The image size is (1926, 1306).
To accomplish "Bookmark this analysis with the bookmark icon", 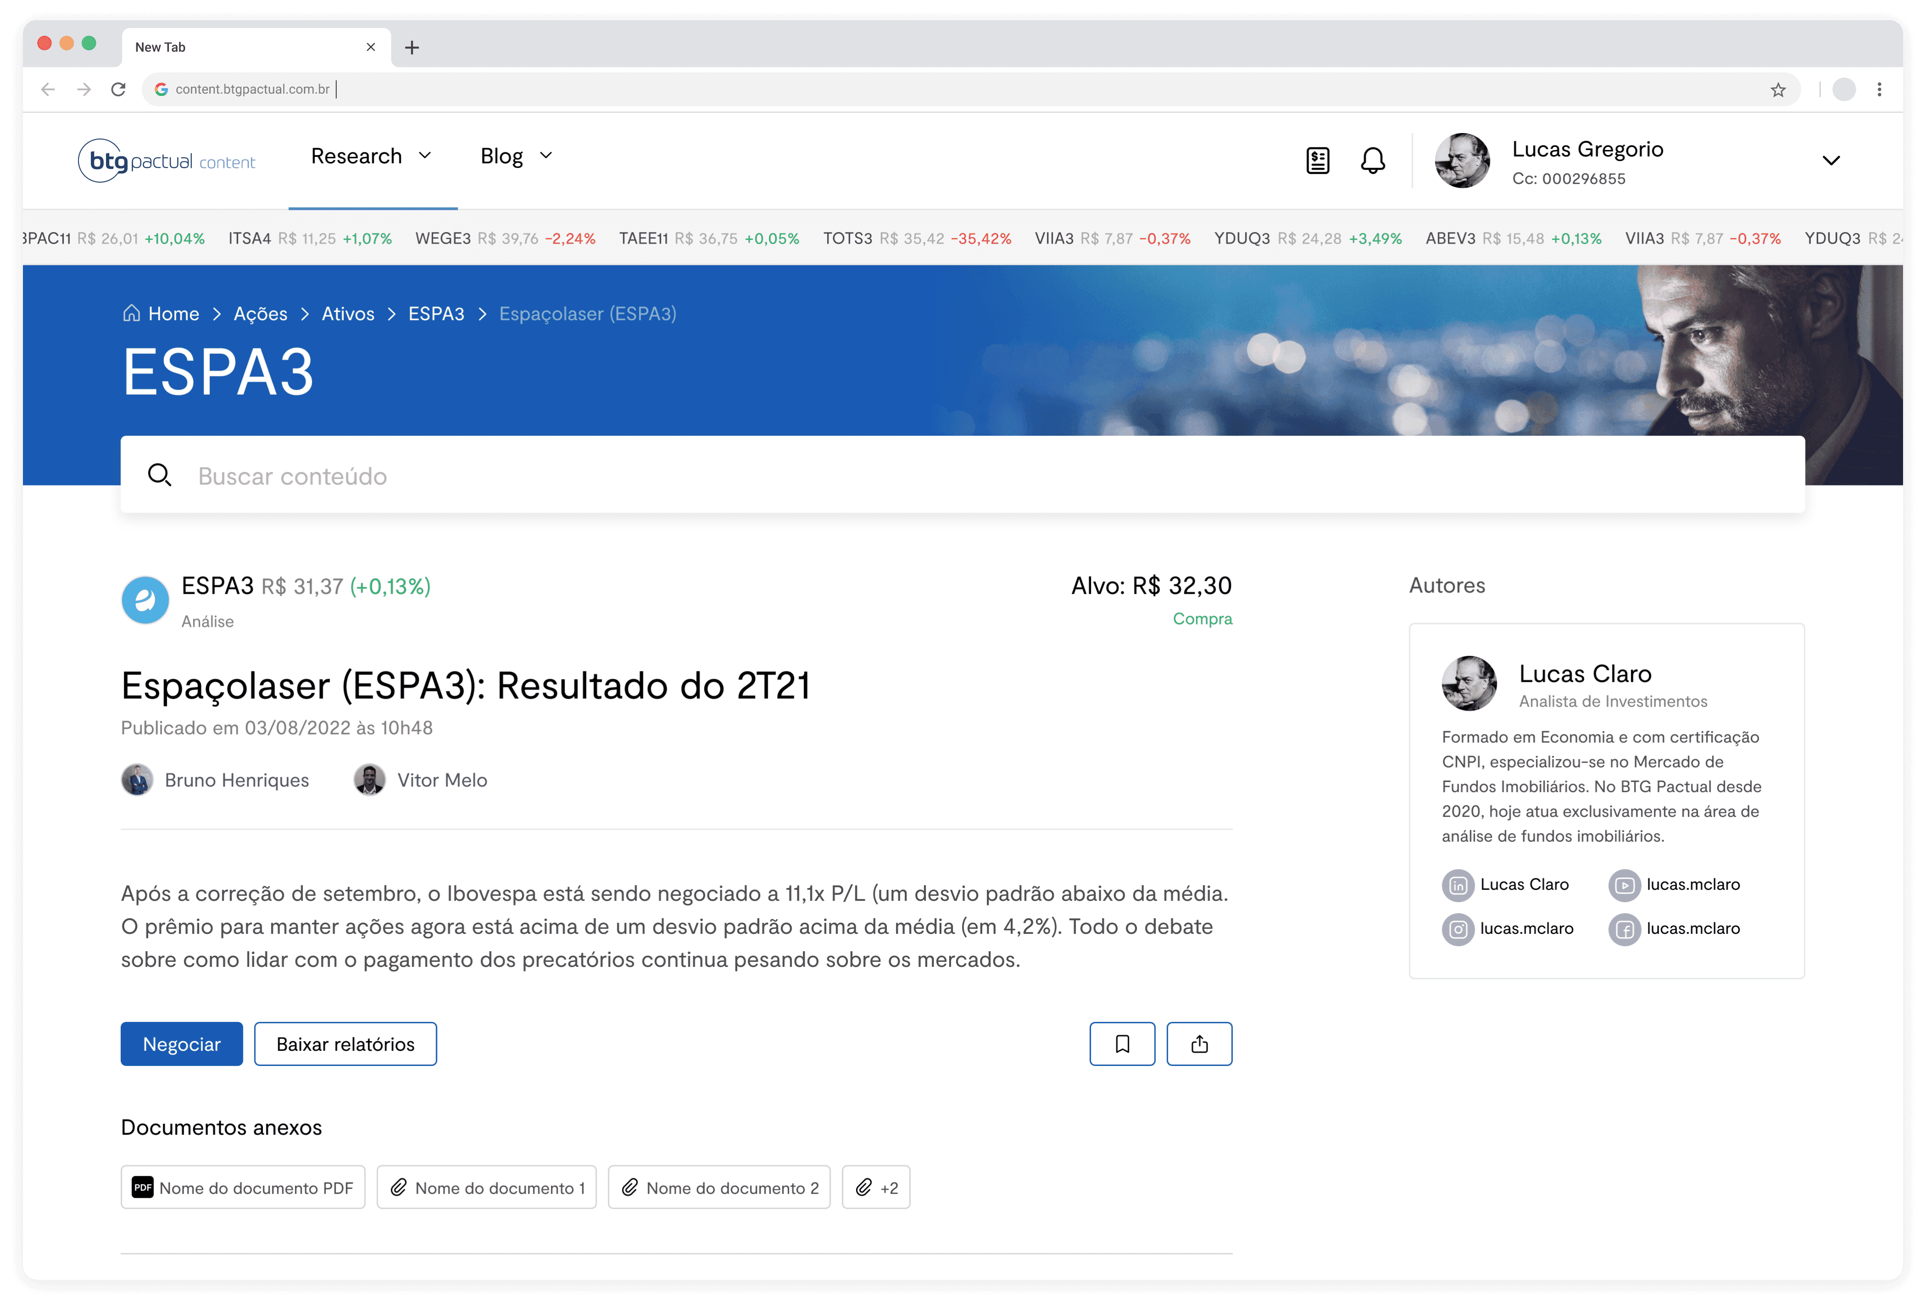I will [x=1121, y=1044].
